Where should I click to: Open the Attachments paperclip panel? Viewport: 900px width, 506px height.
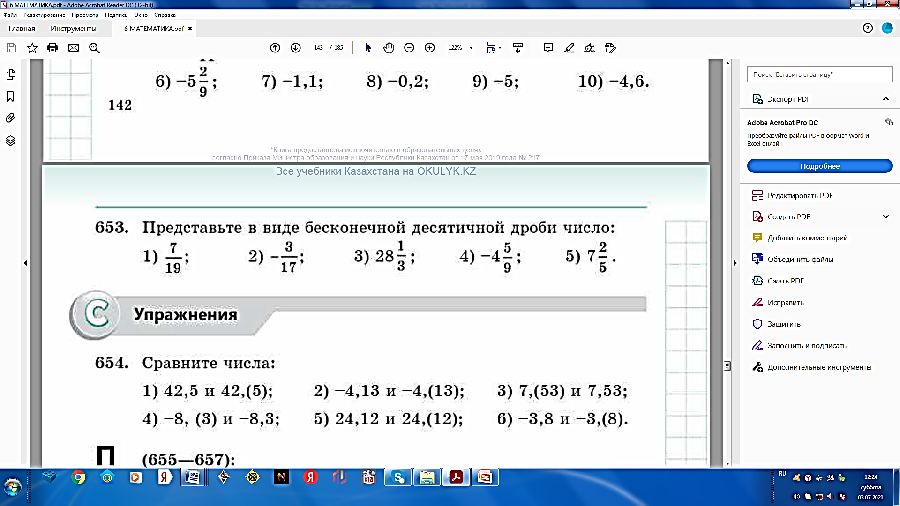(x=10, y=118)
